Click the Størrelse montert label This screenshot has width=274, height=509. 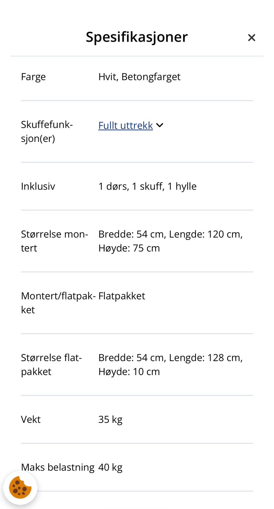click(54, 241)
